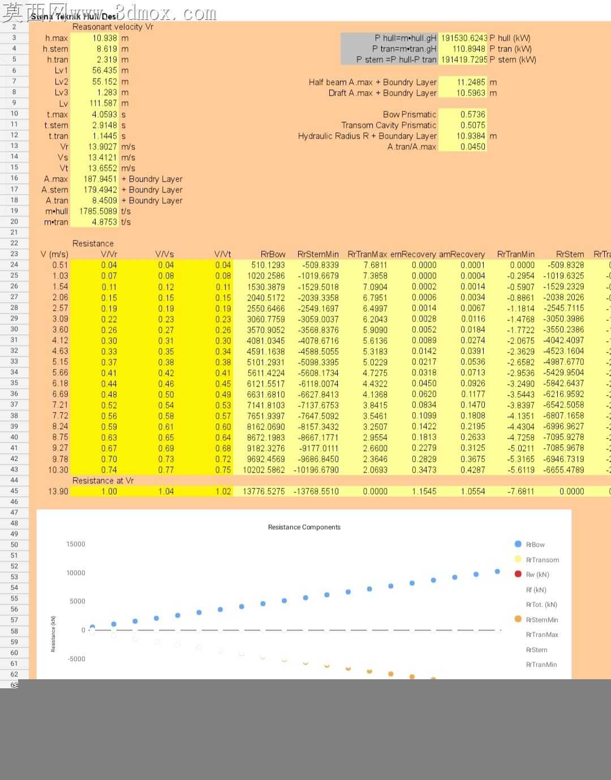Select the Bow Prismatic value 0.5736
611x780 pixels.
click(x=473, y=114)
